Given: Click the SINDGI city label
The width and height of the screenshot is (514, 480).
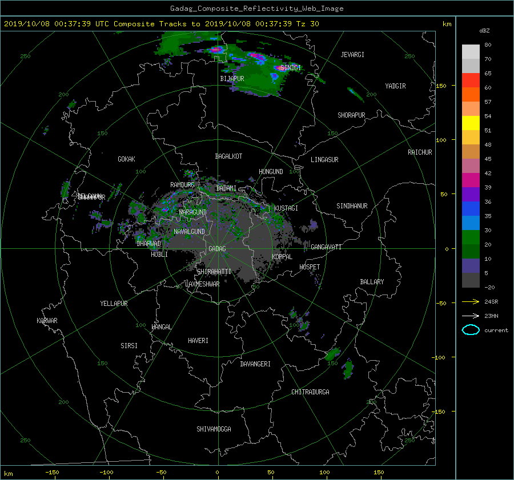Looking at the screenshot, I should 291,68.
